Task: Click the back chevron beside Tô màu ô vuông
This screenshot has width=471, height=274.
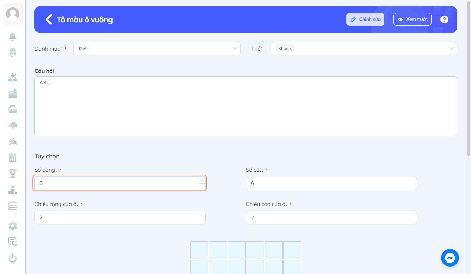Action: point(49,19)
